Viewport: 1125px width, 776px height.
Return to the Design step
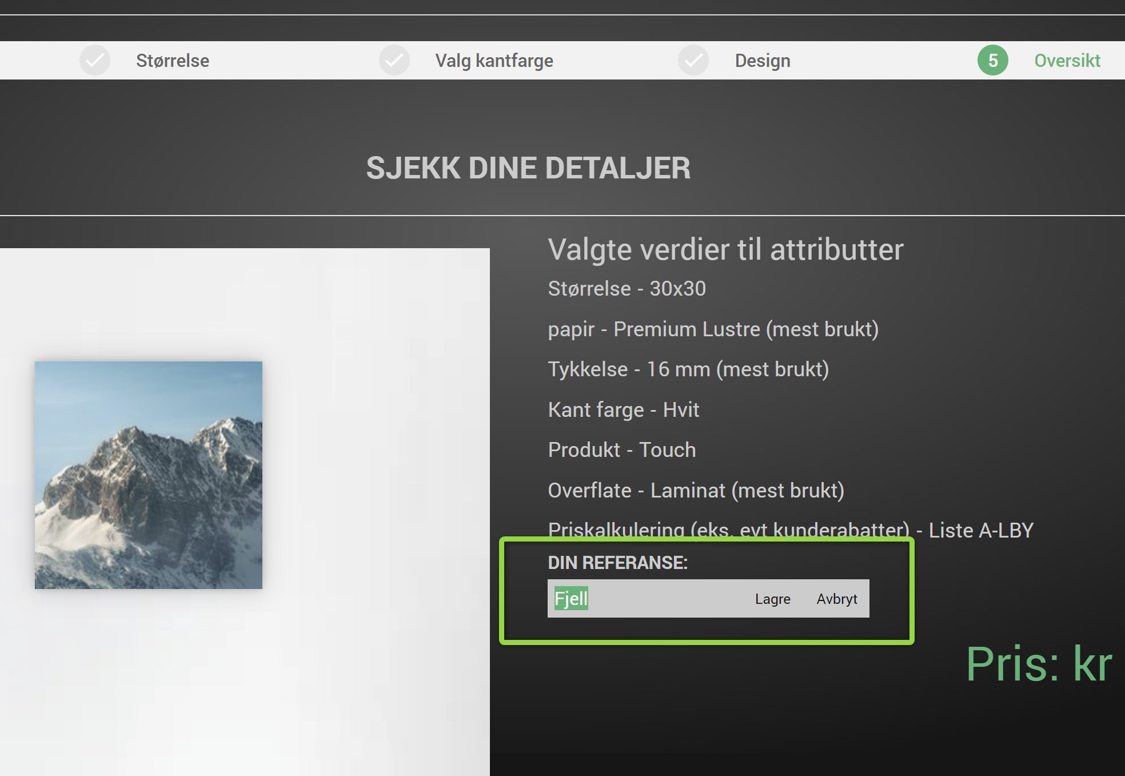coord(762,61)
